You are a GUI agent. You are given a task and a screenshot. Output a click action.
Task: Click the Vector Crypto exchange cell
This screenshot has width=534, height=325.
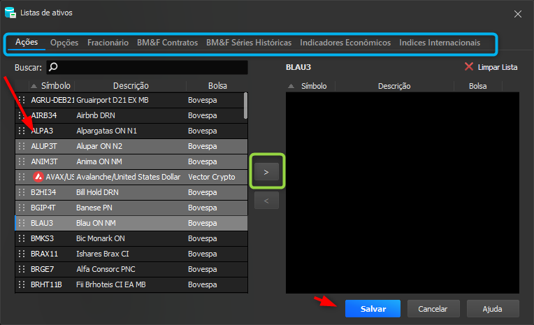(212, 177)
